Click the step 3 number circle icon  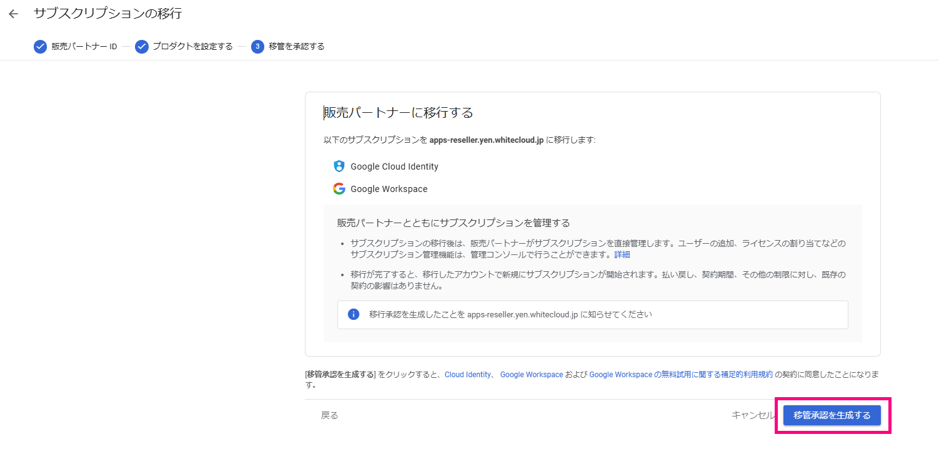click(x=257, y=47)
